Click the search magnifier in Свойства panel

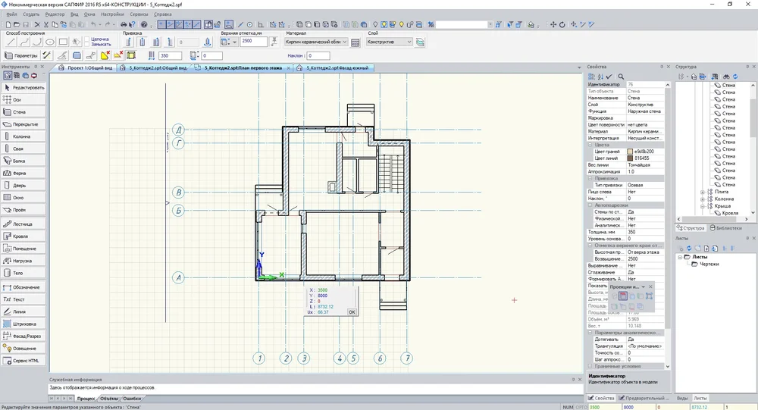tap(621, 77)
